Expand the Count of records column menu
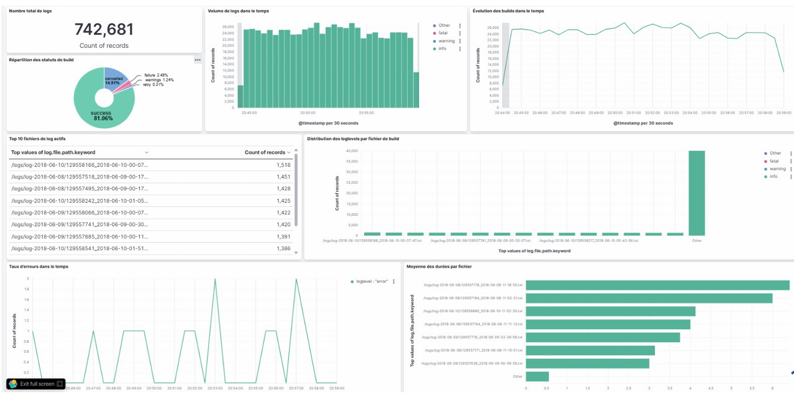The height and width of the screenshot is (395, 794). [x=289, y=153]
